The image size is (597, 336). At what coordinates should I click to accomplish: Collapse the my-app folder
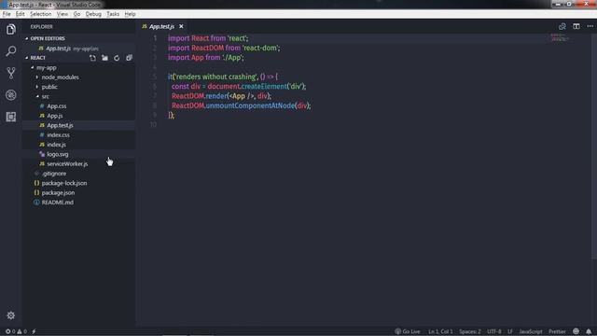point(46,67)
